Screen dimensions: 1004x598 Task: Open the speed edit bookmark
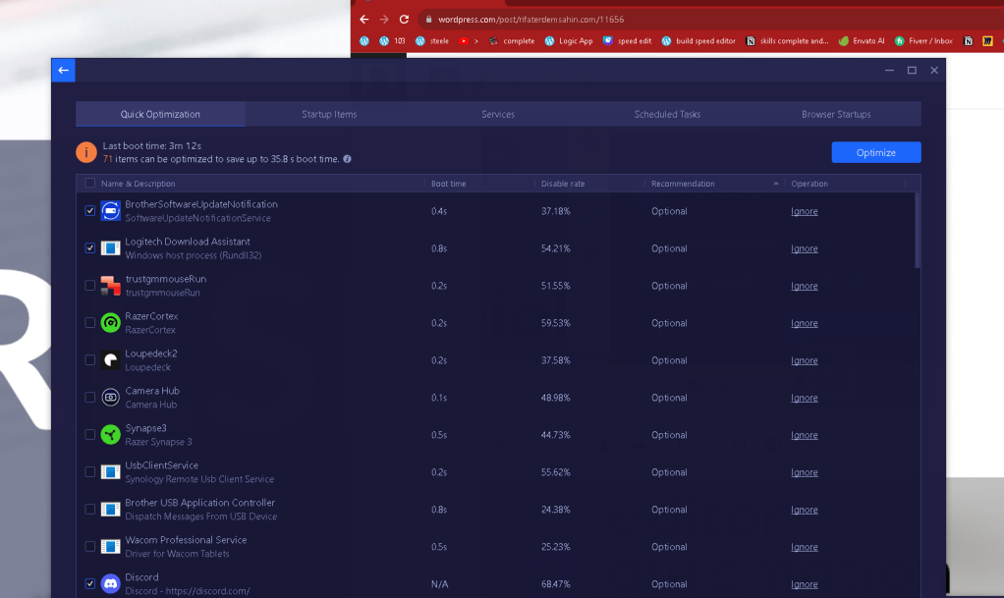tap(627, 41)
